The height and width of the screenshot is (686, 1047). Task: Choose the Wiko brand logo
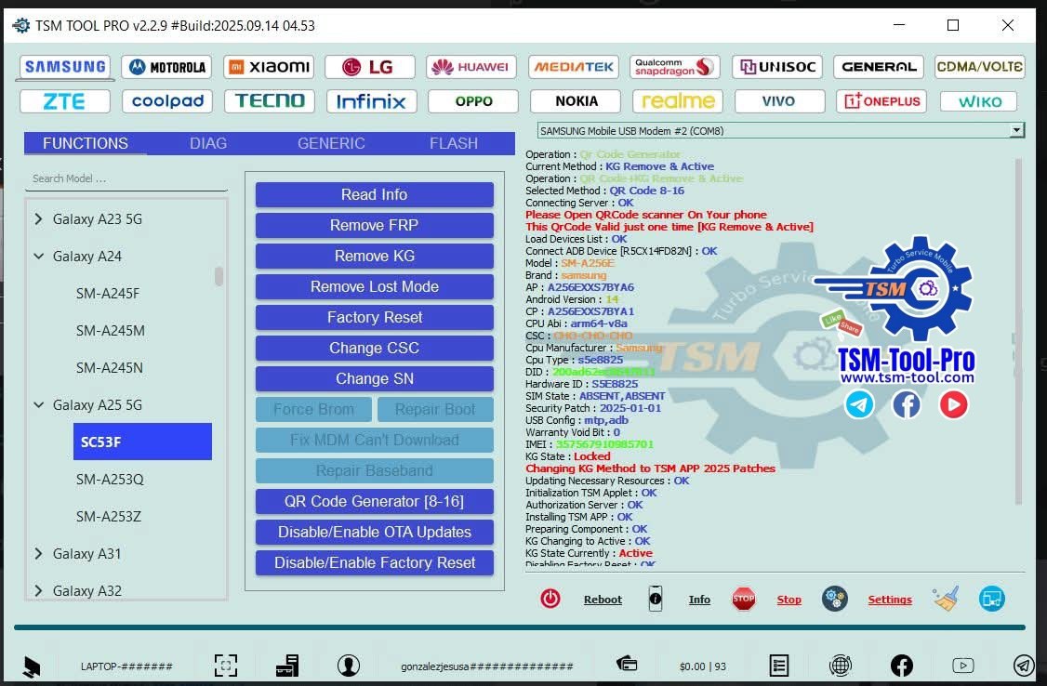click(x=979, y=101)
